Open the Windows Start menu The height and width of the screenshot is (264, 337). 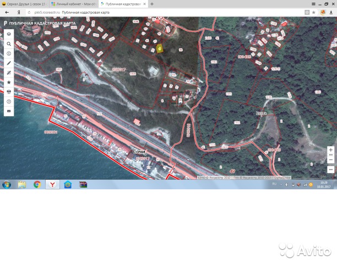tap(7, 185)
